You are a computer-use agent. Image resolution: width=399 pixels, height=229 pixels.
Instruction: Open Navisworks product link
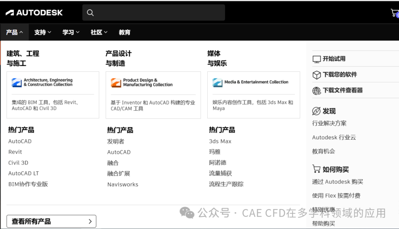click(x=123, y=184)
